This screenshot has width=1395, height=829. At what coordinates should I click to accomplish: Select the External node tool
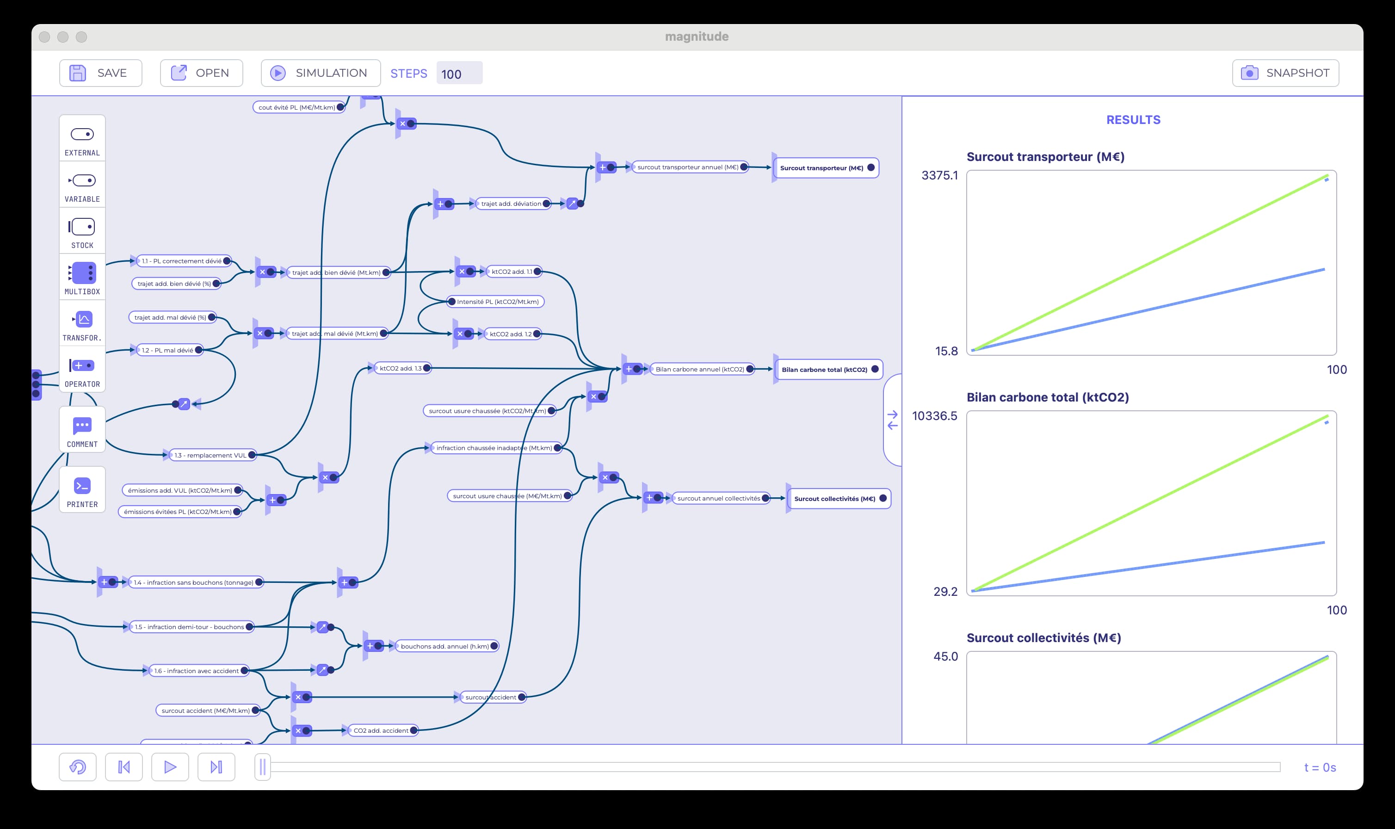[x=82, y=138]
